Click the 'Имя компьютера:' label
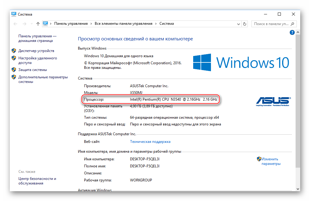The image size is (310, 201). pyautogui.click(x=99, y=159)
